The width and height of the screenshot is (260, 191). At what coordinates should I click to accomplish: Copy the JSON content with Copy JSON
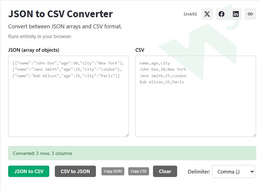pyautogui.click(x=113, y=171)
